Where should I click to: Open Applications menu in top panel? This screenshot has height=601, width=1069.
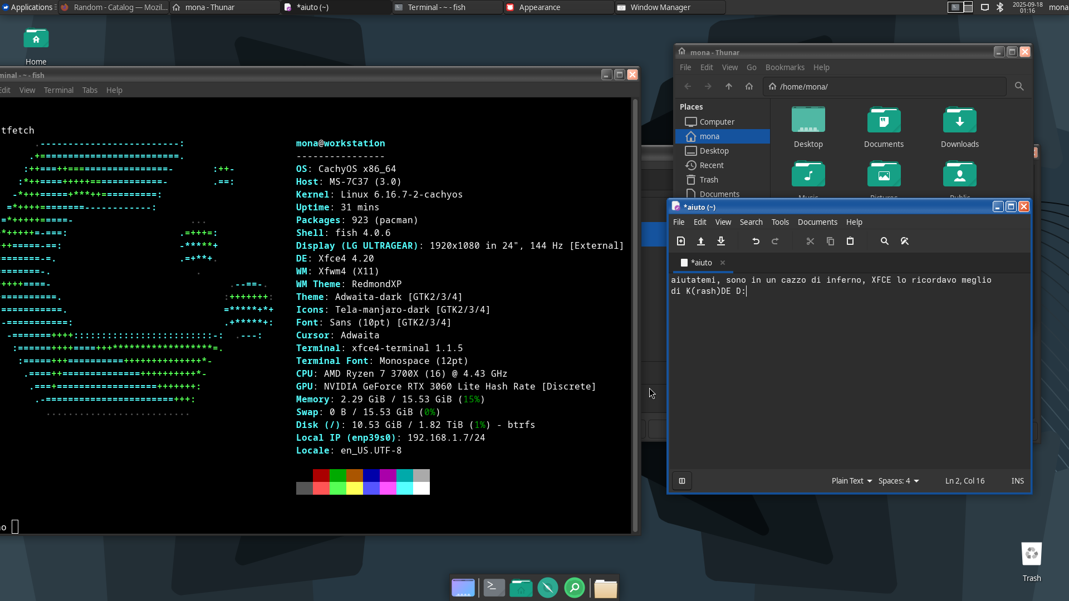[28, 7]
